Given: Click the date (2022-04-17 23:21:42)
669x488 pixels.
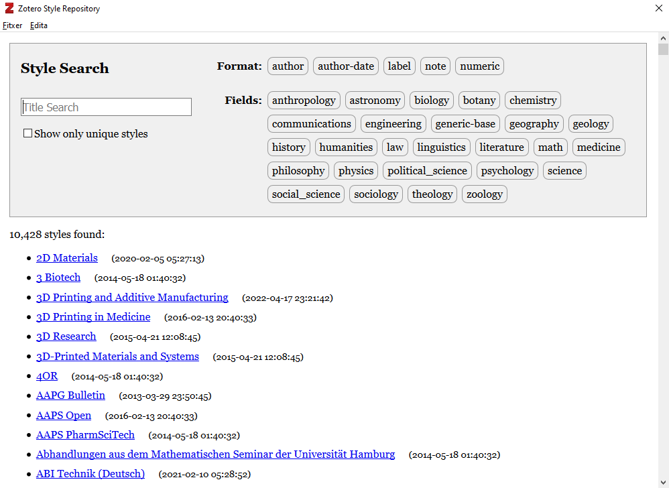Looking at the screenshot, I should coord(288,298).
